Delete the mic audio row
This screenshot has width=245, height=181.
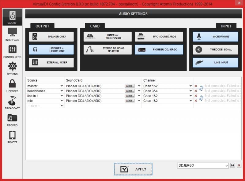(x=196, y=101)
